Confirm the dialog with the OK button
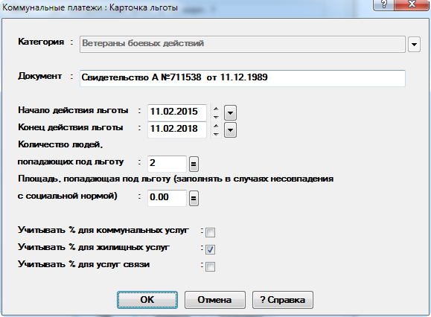This screenshot has width=431, height=317. click(x=147, y=300)
